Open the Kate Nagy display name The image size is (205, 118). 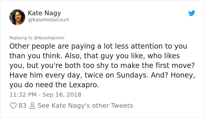[45, 13]
